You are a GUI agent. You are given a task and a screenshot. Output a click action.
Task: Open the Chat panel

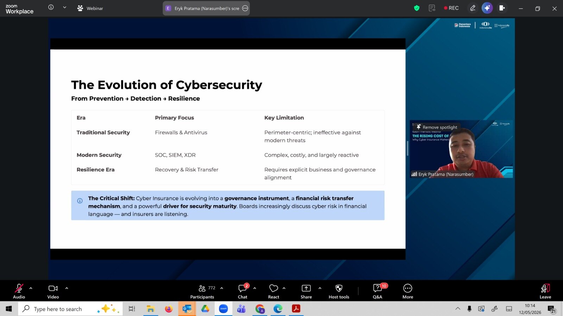pyautogui.click(x=243, y=291)
